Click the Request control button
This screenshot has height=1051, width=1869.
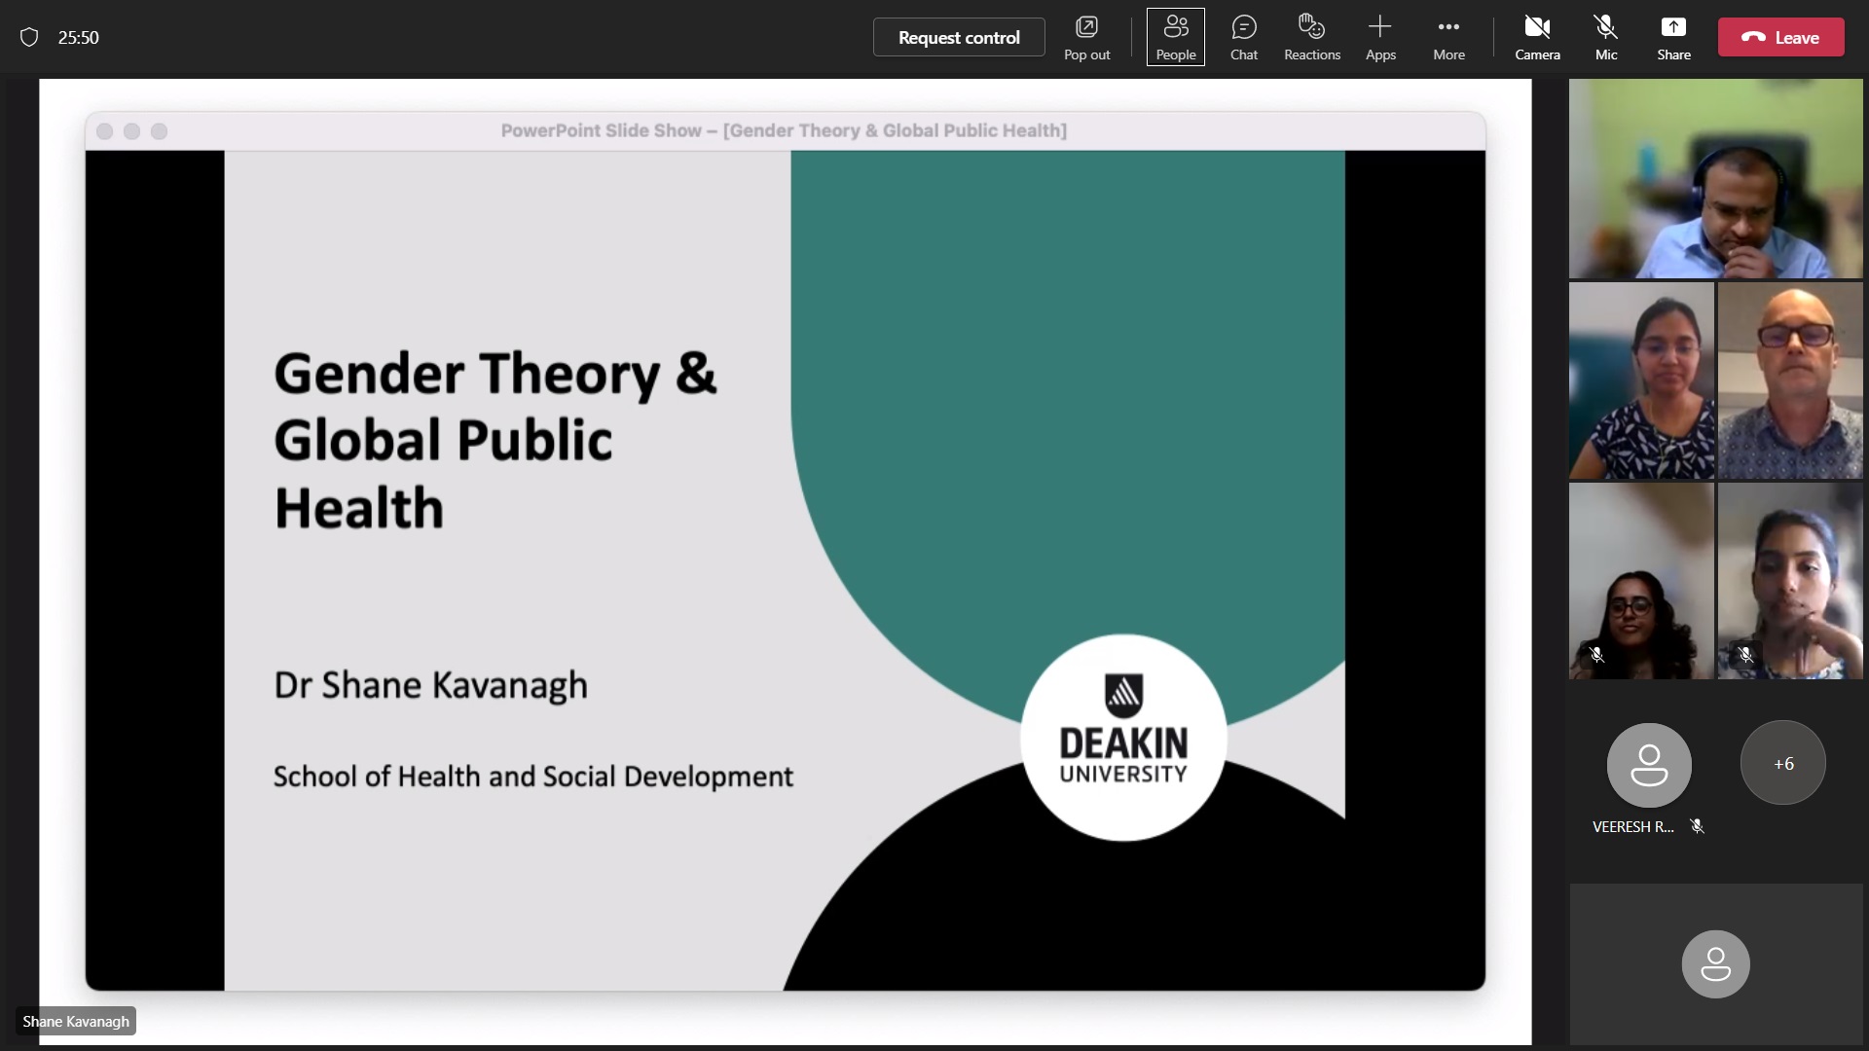[958, 37]
